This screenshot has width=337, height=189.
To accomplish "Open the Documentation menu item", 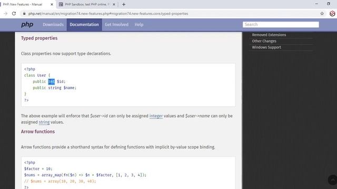I will 84,25.
